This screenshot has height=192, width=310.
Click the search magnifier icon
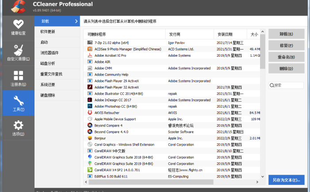pyautogui.click(x=272, y=85)
